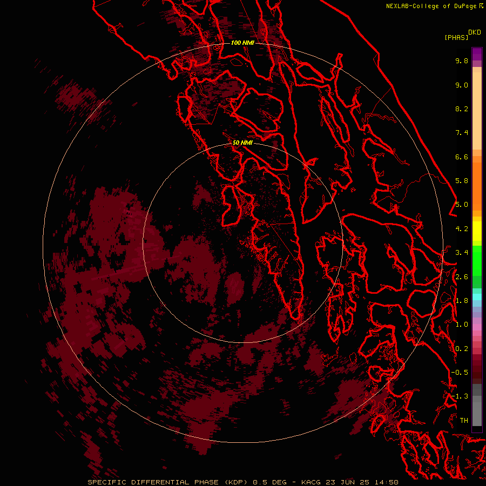486x486 pixels.
Task: Select the 5.0 scale value
Action: tap(462, 205)
